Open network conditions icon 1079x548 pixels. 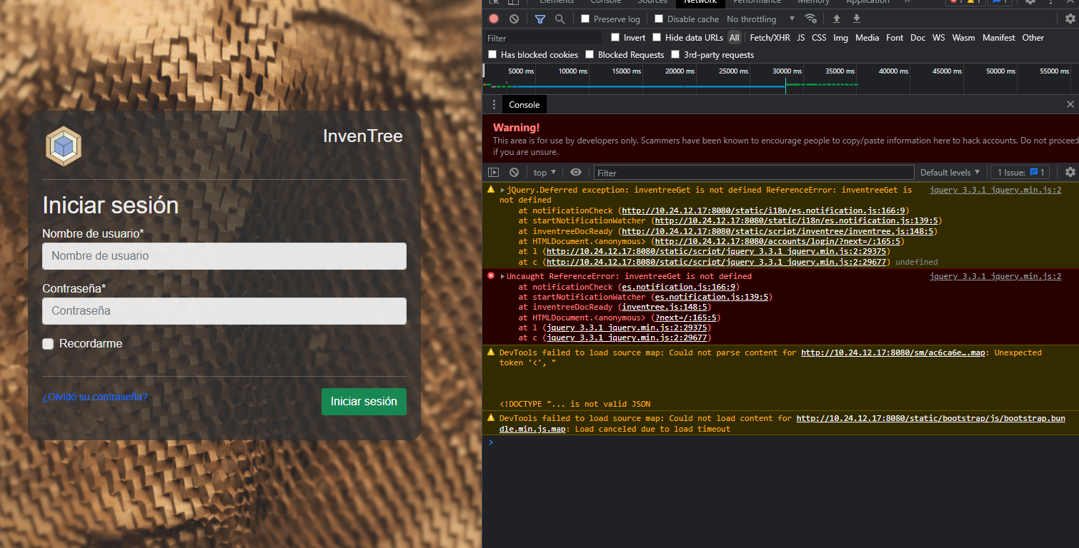(811, 19)
